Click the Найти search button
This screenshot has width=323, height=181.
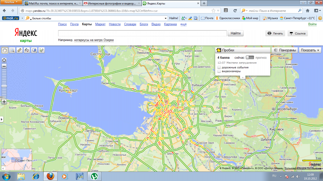(235, 33)
